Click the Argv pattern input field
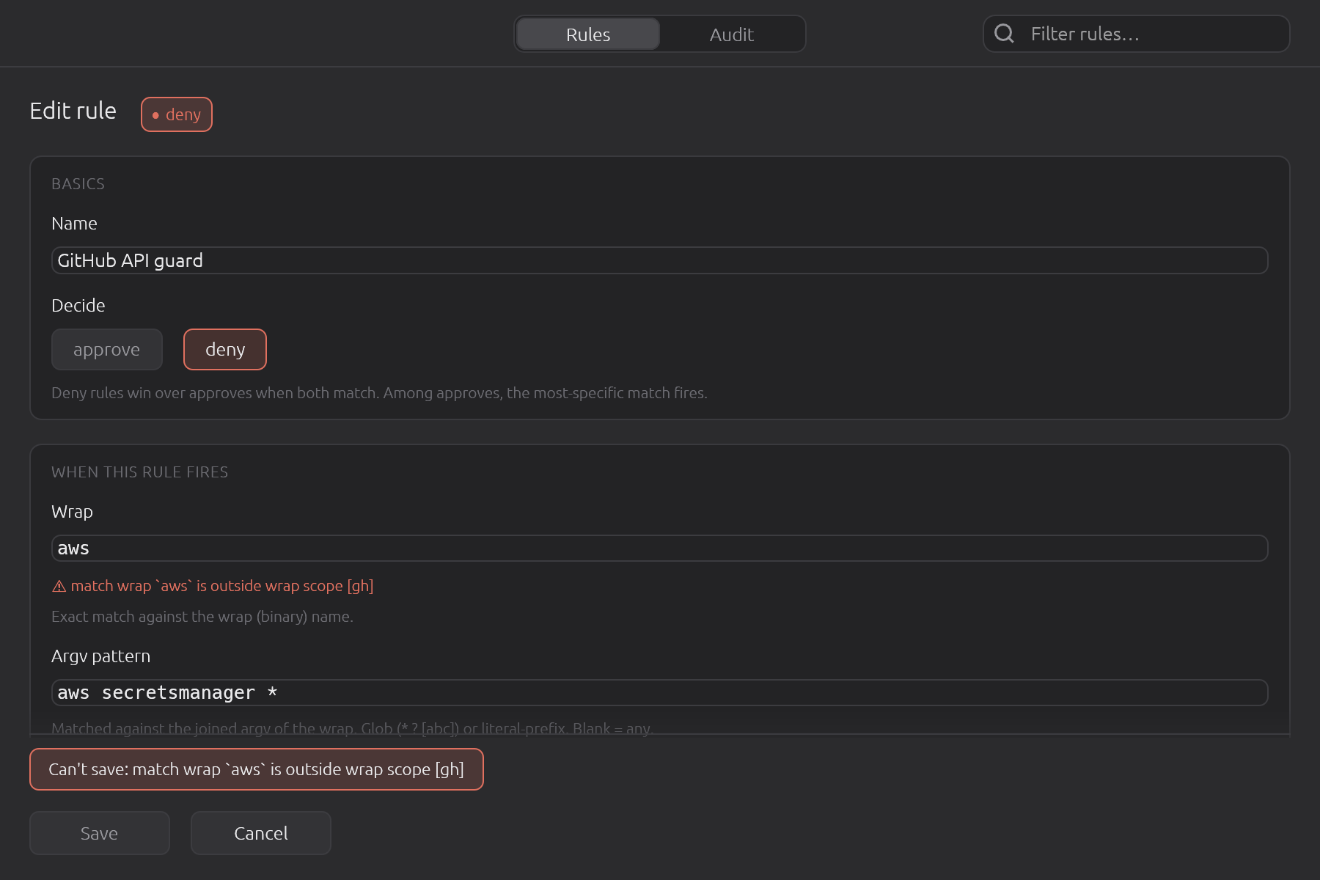This screenshot has height=880, width=1320. coord(660,693)
